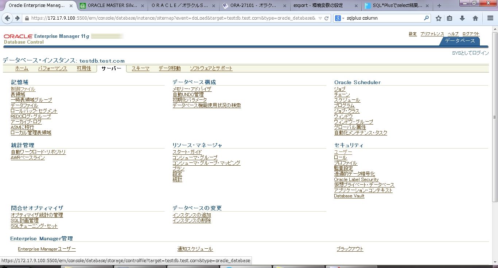Open the 初期化パラメータ link
498x268 pixels.
coord(190,100)
